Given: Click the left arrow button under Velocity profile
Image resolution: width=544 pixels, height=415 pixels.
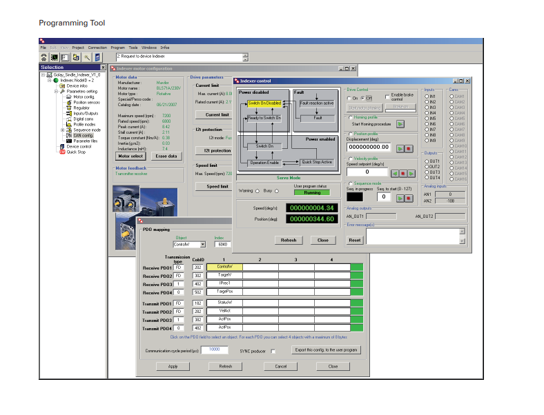Looking at the screenshot, I should (395, 172).
